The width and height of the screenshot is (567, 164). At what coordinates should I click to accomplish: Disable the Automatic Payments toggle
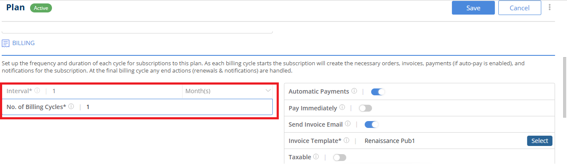pos(378,91)
